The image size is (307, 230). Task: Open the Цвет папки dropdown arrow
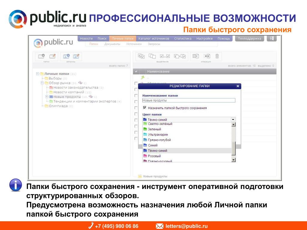click(x=233, y=119)
